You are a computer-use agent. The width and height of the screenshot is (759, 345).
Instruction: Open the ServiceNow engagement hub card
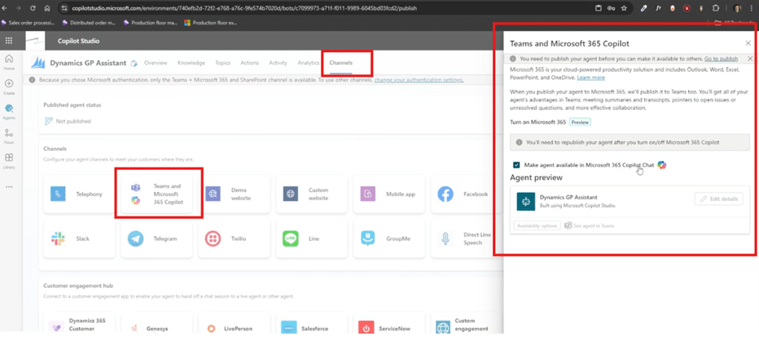pyautogui.click(x=389, y=323)
